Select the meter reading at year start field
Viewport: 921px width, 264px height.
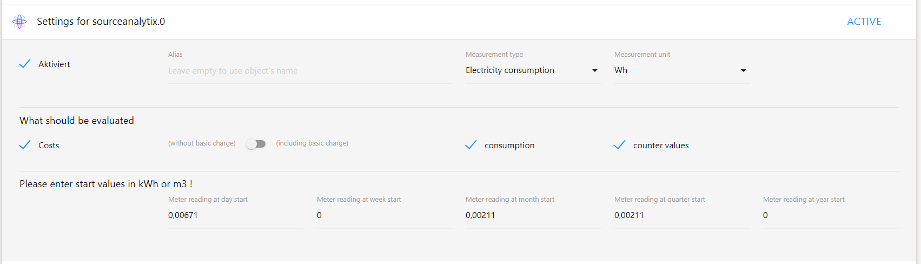coord(831,215)
